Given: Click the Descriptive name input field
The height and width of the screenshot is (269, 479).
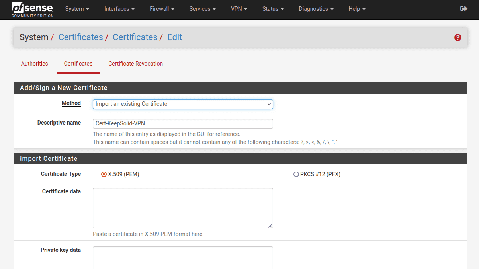Looking at the screenshot, I should click(183, 123).
